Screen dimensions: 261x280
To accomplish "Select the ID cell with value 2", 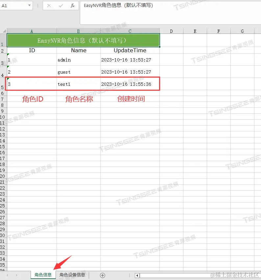I will point(32,72).
